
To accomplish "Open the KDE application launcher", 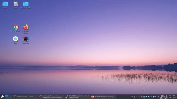I will [2, 97].
